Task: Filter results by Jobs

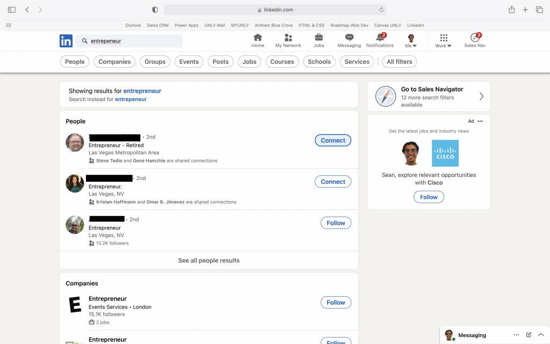Action: (x=249, y=62)
